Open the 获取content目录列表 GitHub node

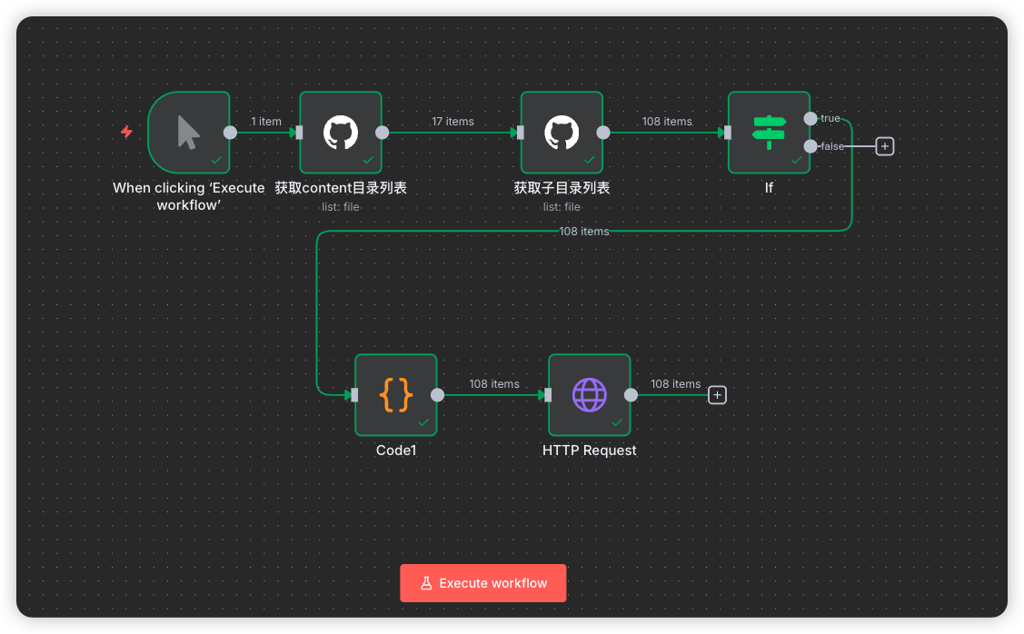click(x=340, y=133)
